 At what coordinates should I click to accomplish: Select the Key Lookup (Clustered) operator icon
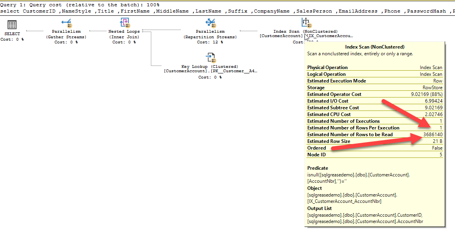point(211,58)
